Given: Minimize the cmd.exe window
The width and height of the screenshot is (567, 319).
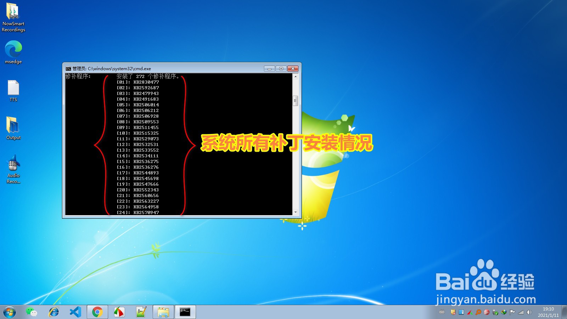Looking at the screenshot, I should coord(269,68).
